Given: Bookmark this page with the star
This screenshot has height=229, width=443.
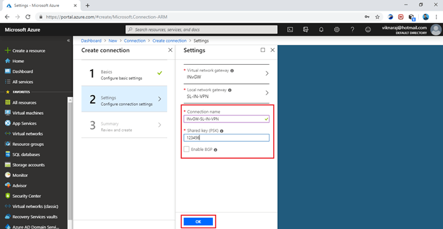Looking at the screenshot, I should [x=377, y=17].
